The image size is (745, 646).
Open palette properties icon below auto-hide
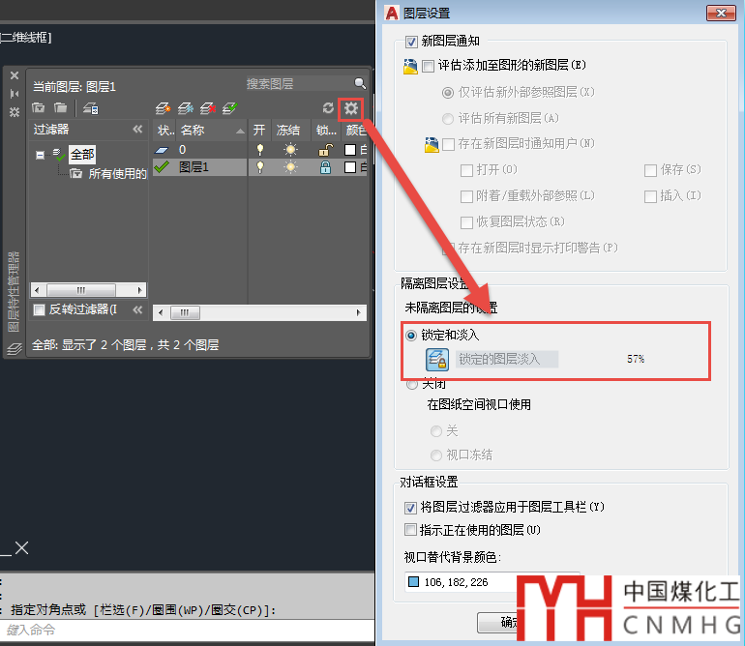point(15,112)
